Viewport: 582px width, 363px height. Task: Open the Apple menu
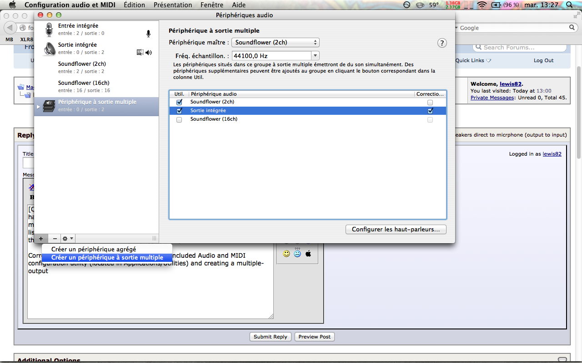[x=12, y=5]
